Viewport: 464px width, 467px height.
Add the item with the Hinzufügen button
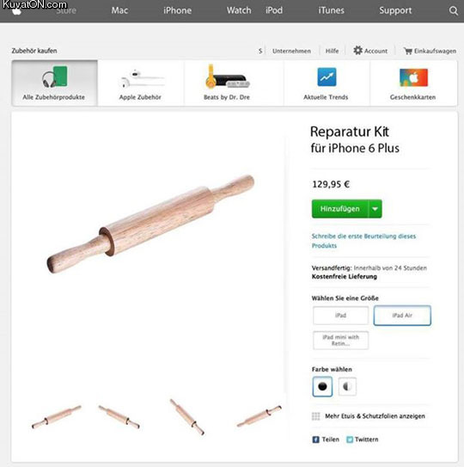point(340,209)
